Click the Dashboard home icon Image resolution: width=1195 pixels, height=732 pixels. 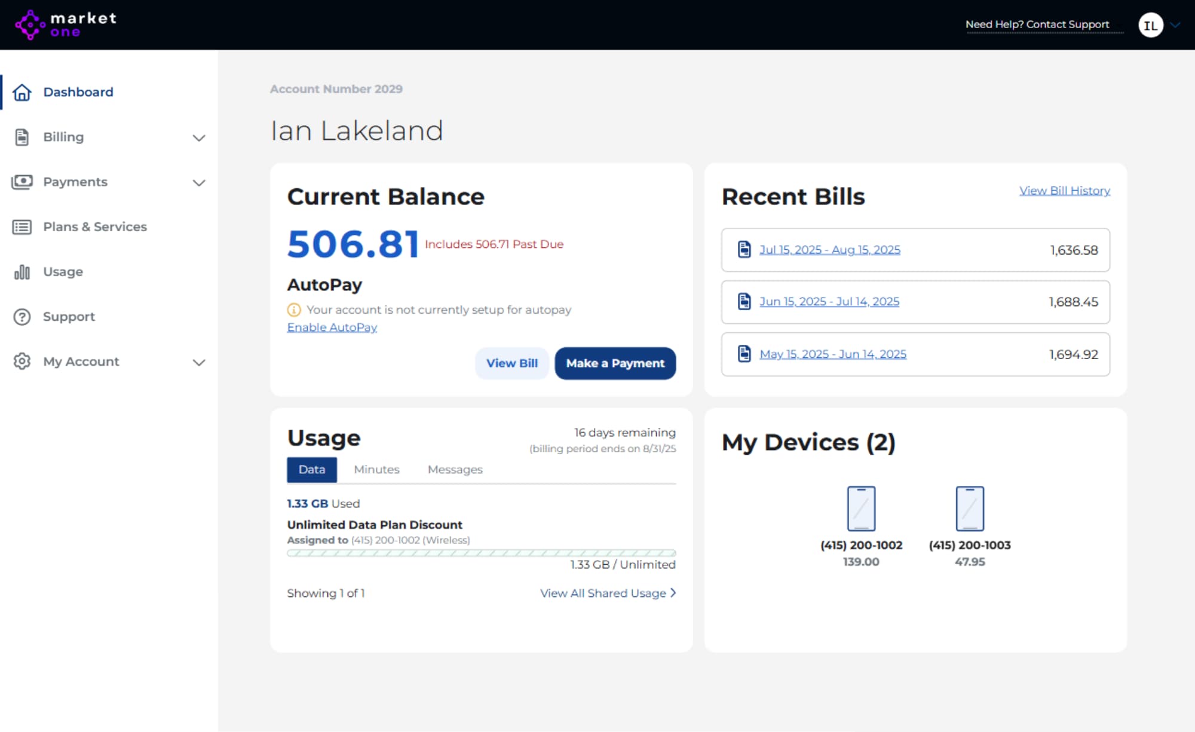[x=22, y=92]
